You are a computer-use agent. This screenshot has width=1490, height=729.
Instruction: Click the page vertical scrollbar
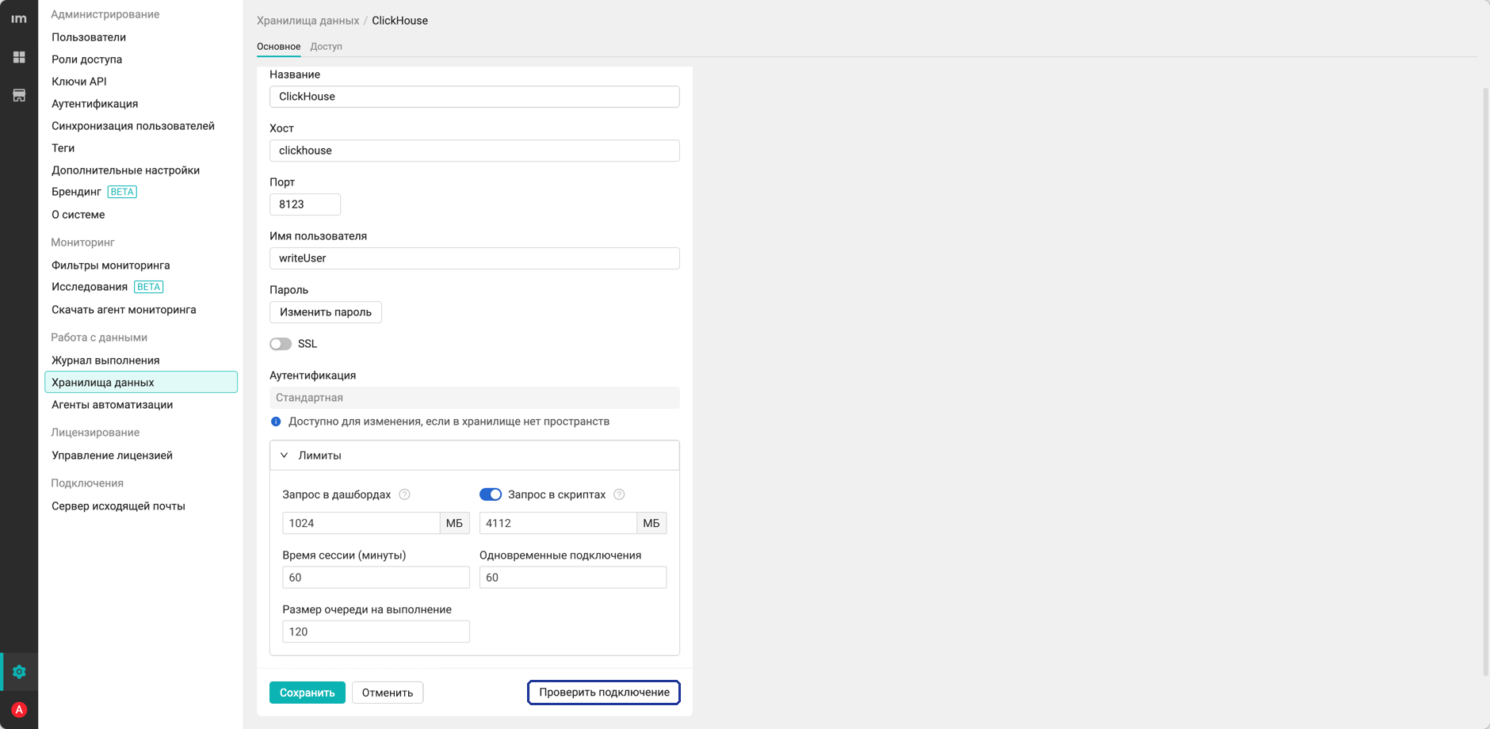(x=1485, y=380)
